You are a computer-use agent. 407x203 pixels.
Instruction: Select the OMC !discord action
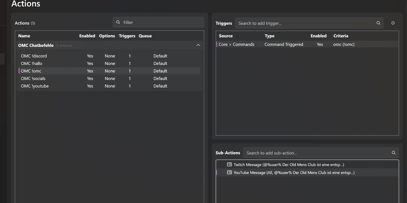[109, 56]
